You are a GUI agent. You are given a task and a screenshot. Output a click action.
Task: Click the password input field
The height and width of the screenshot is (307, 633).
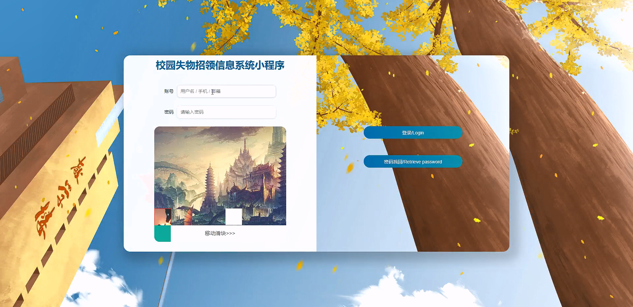[x=226, y=112]
